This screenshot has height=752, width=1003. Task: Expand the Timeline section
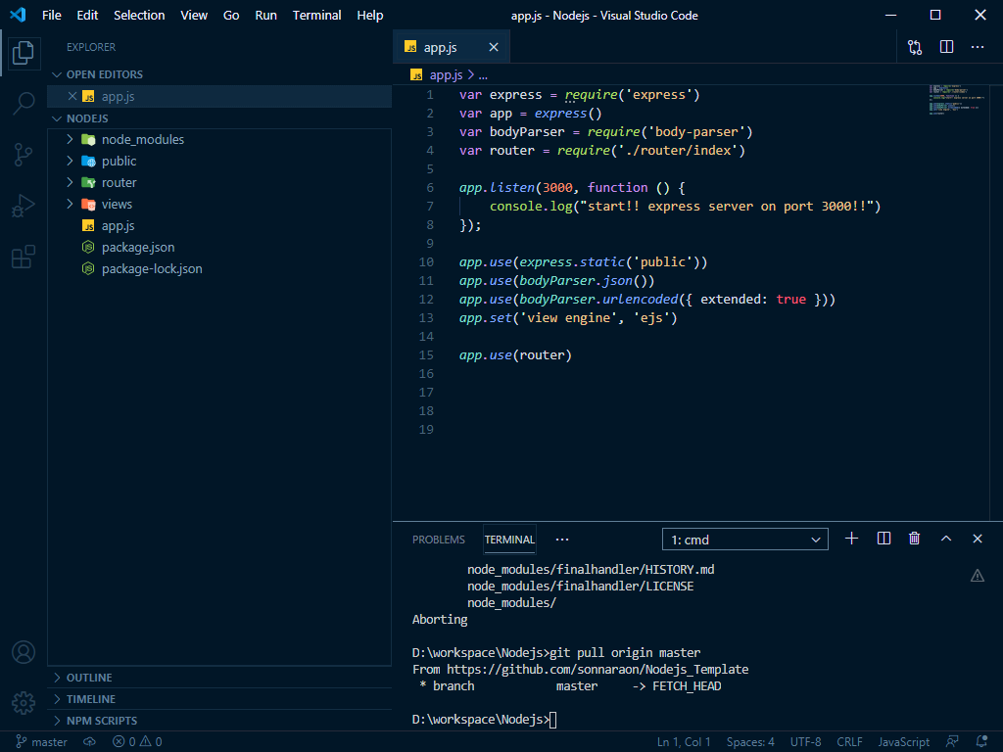point(220,699)
